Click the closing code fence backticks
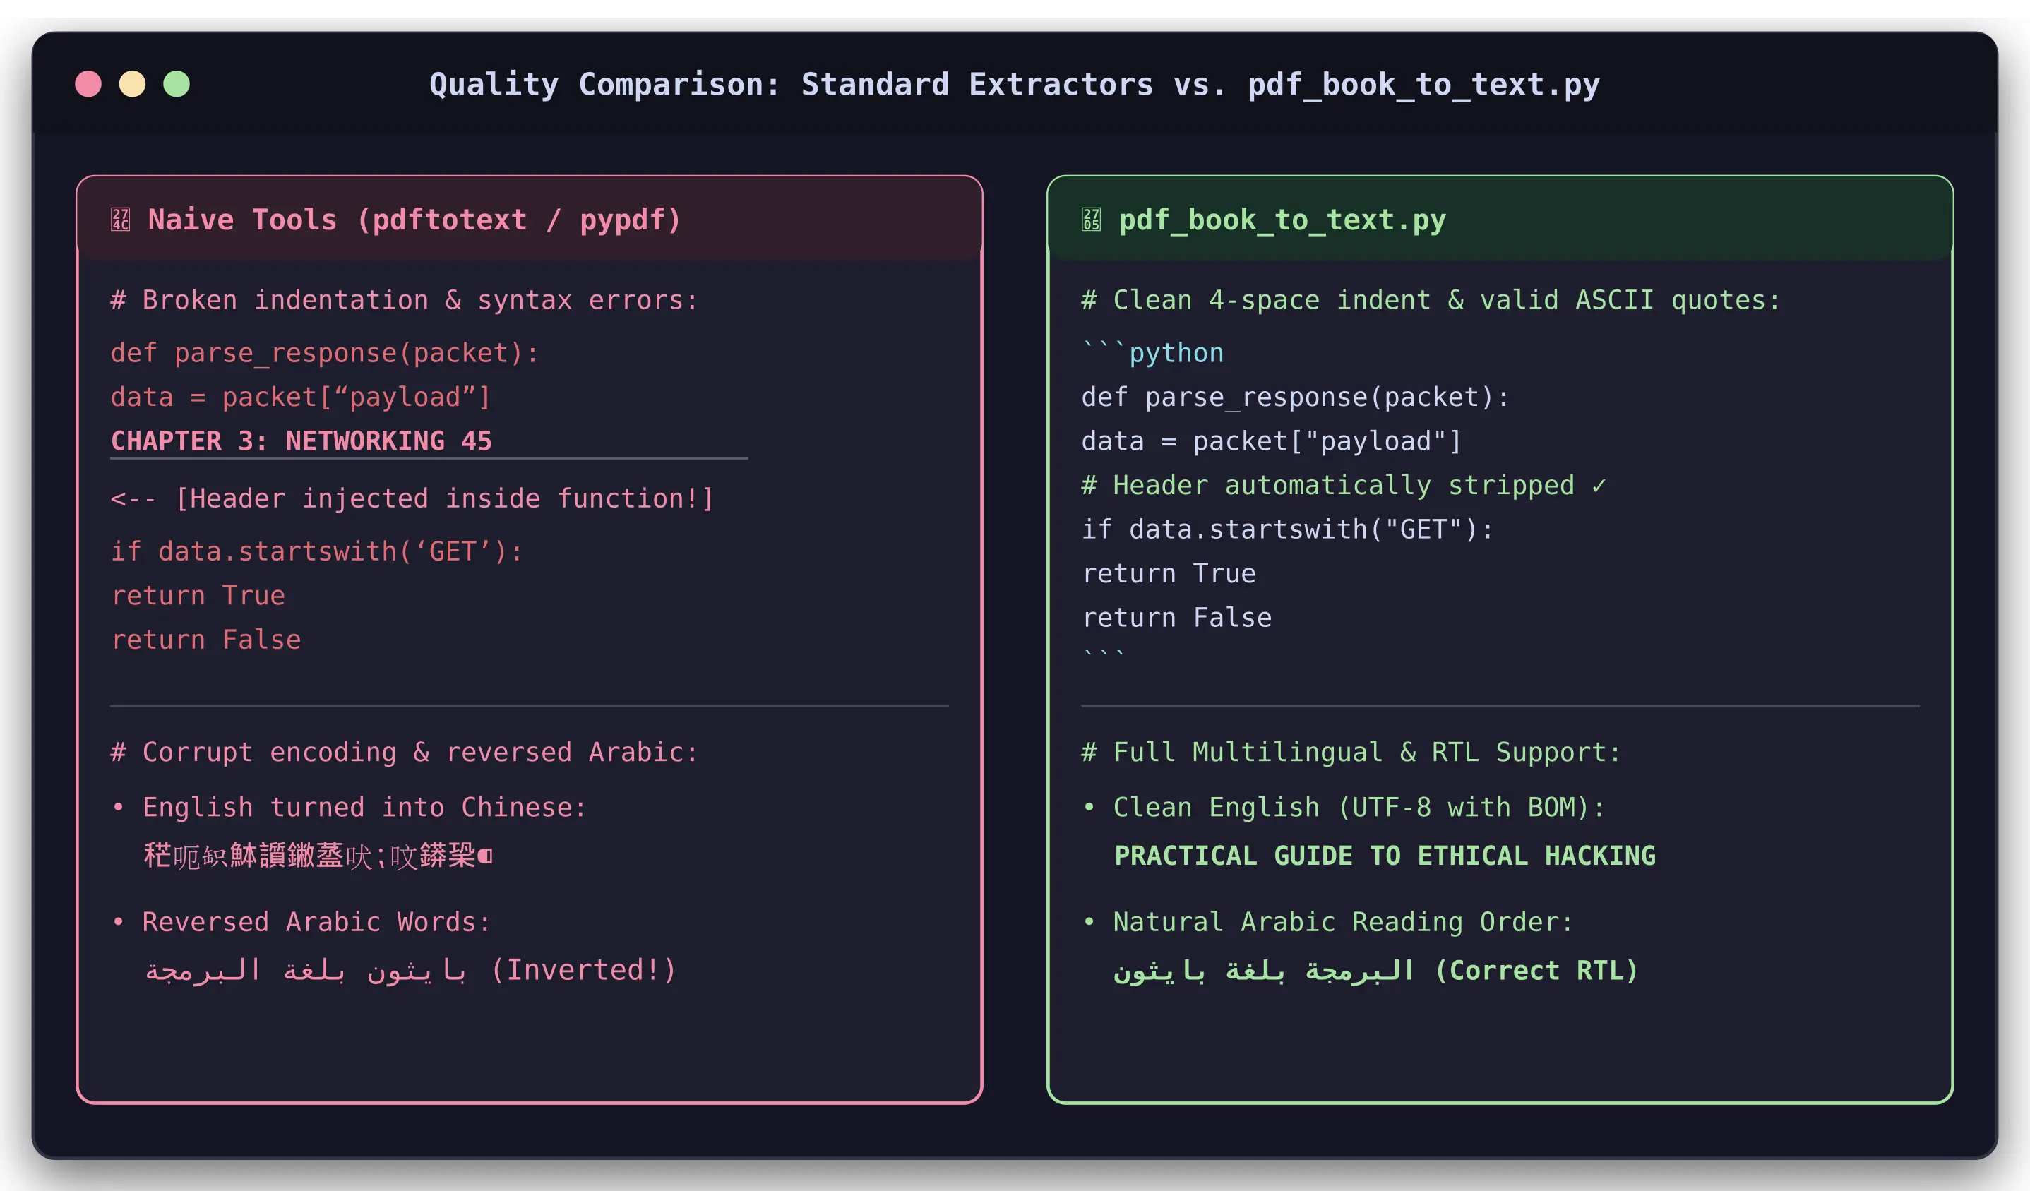 (1104, 655)
